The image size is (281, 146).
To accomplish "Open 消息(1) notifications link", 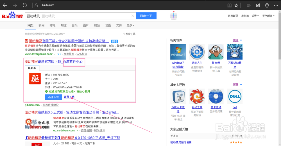I will [x=245, y=16].
